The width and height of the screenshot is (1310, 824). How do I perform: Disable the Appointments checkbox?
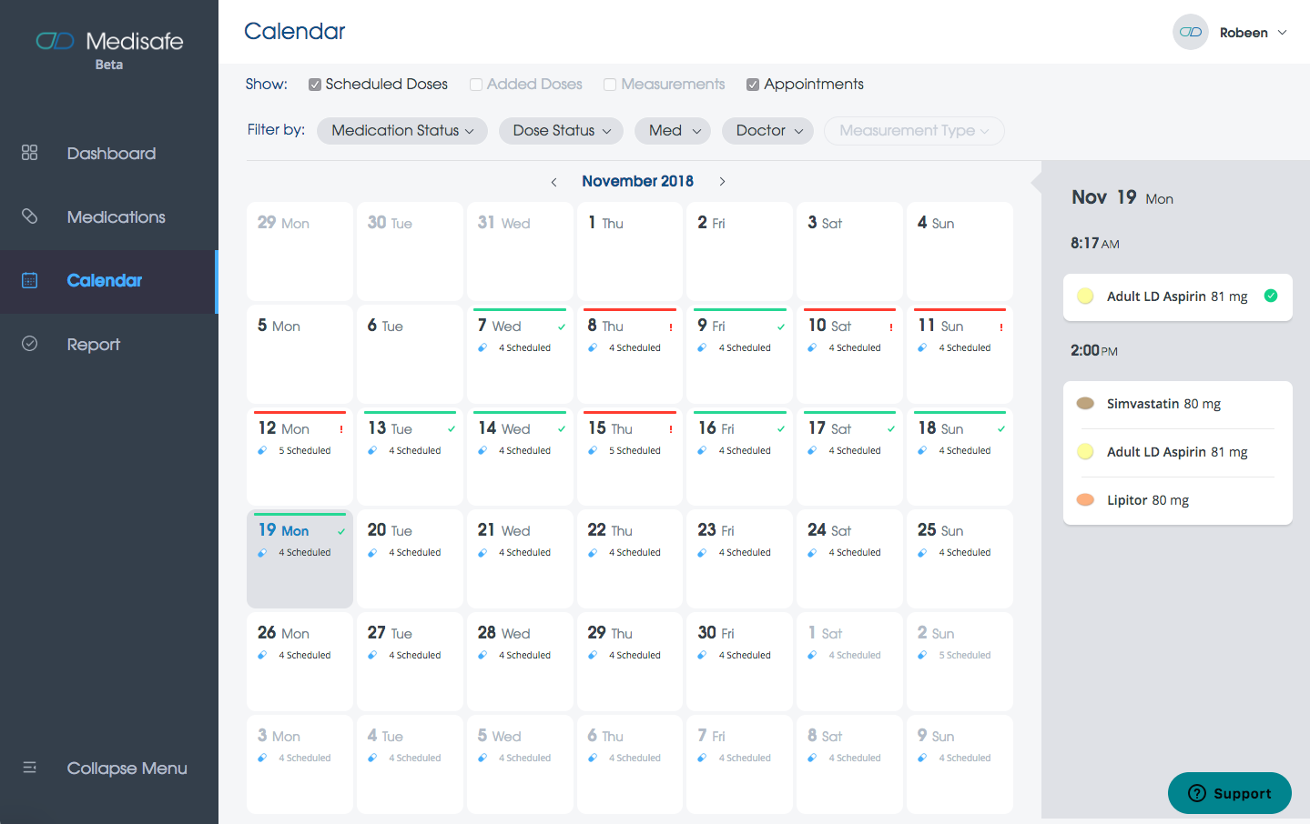[753, 84]
